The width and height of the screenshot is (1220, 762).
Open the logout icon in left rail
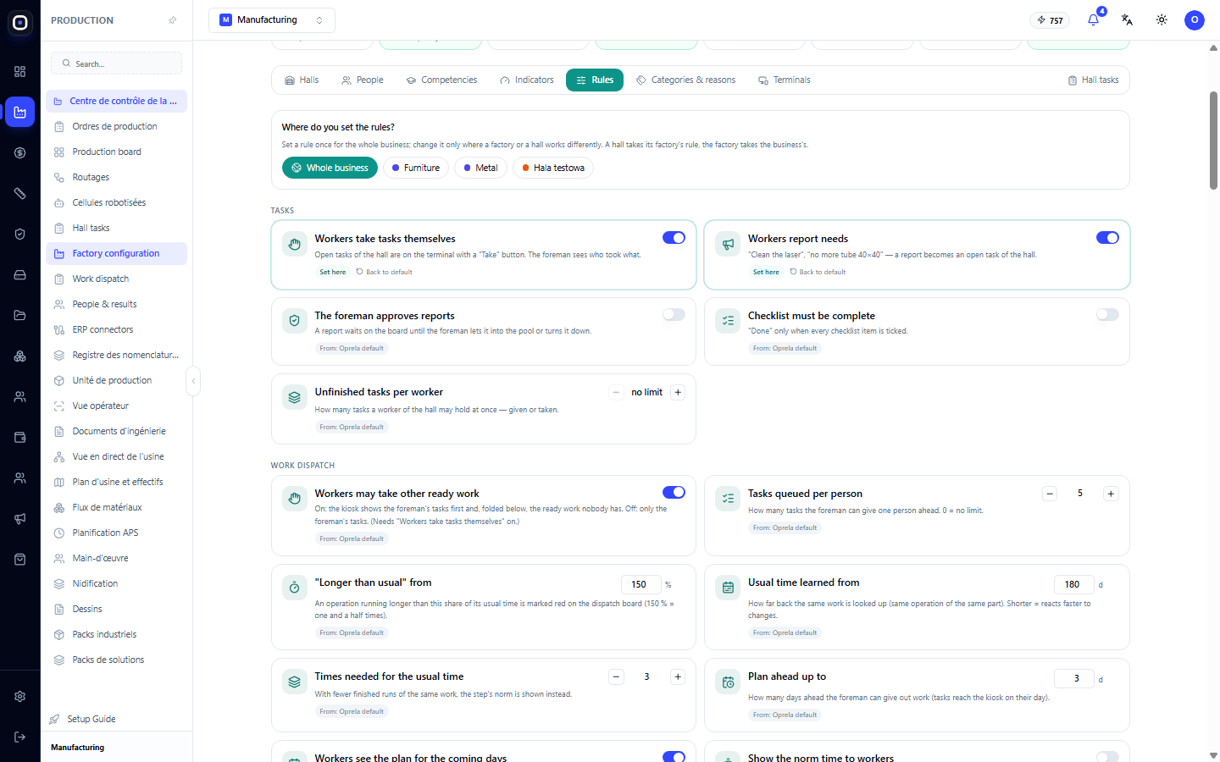(19, 737)
